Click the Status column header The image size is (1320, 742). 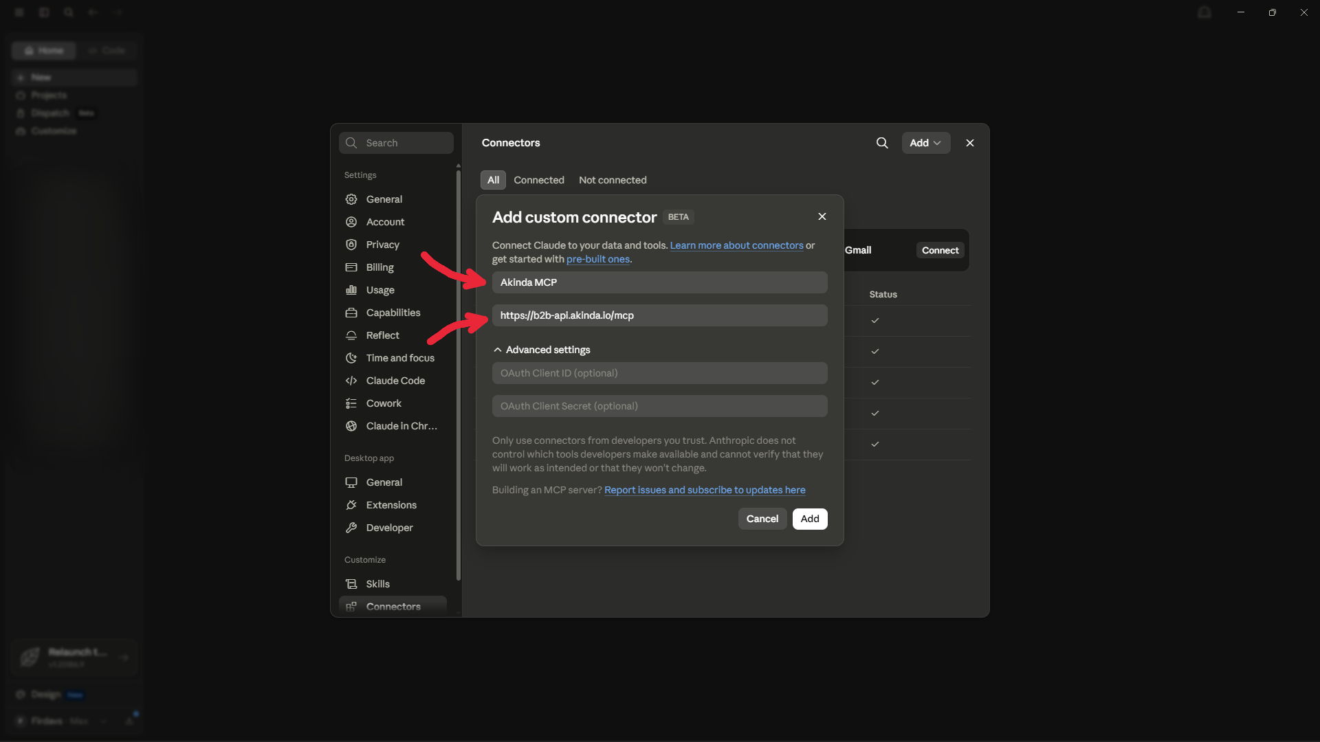(x=883, y=294)
